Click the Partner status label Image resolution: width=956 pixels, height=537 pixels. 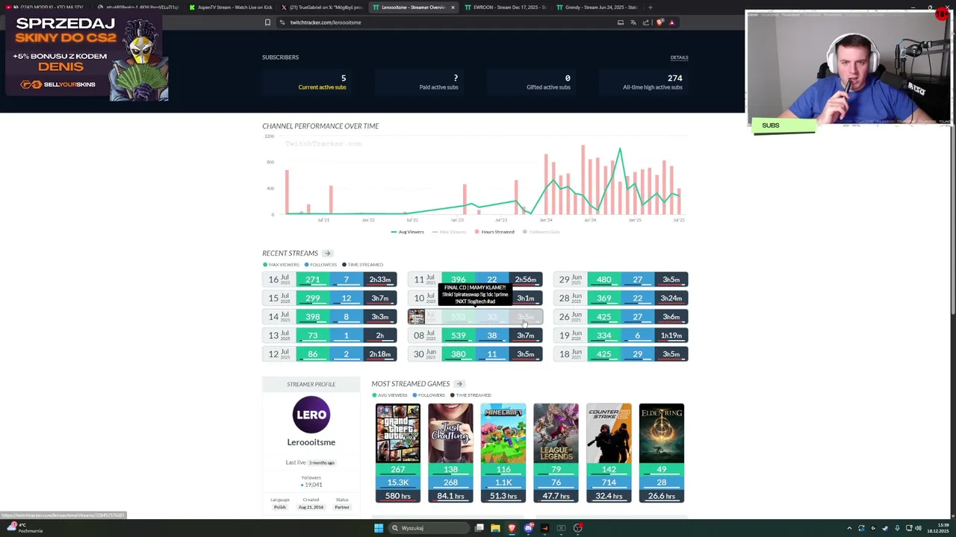click(342, 507)
